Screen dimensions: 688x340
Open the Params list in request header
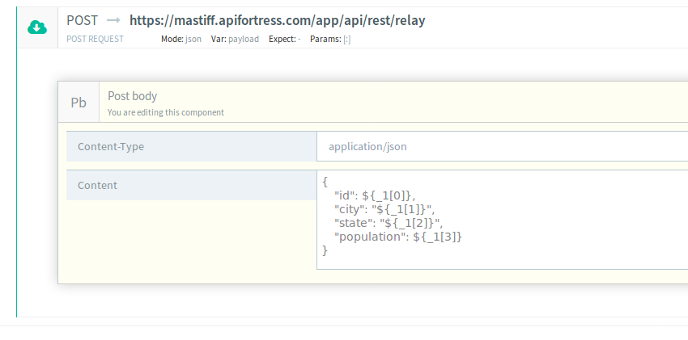coord(330,39)
